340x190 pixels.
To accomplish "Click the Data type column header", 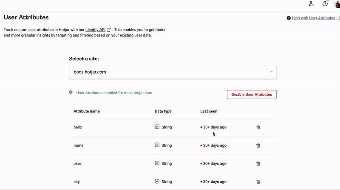I will 163,111.
